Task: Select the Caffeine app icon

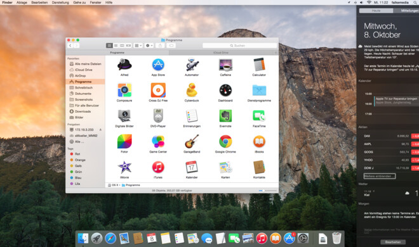Action: coord(225,65)
